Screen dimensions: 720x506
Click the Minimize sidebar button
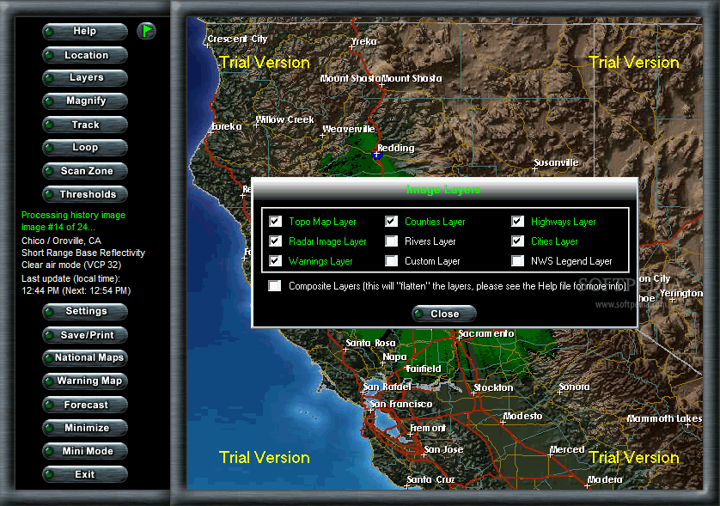(x=85, y=428)
